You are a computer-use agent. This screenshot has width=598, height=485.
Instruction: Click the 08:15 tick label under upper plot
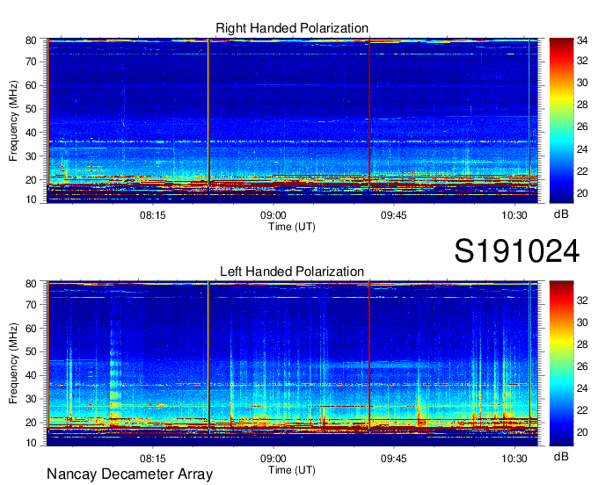pos(152,215)
